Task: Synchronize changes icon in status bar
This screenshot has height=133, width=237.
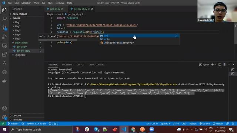Action: tap(23, 123)
